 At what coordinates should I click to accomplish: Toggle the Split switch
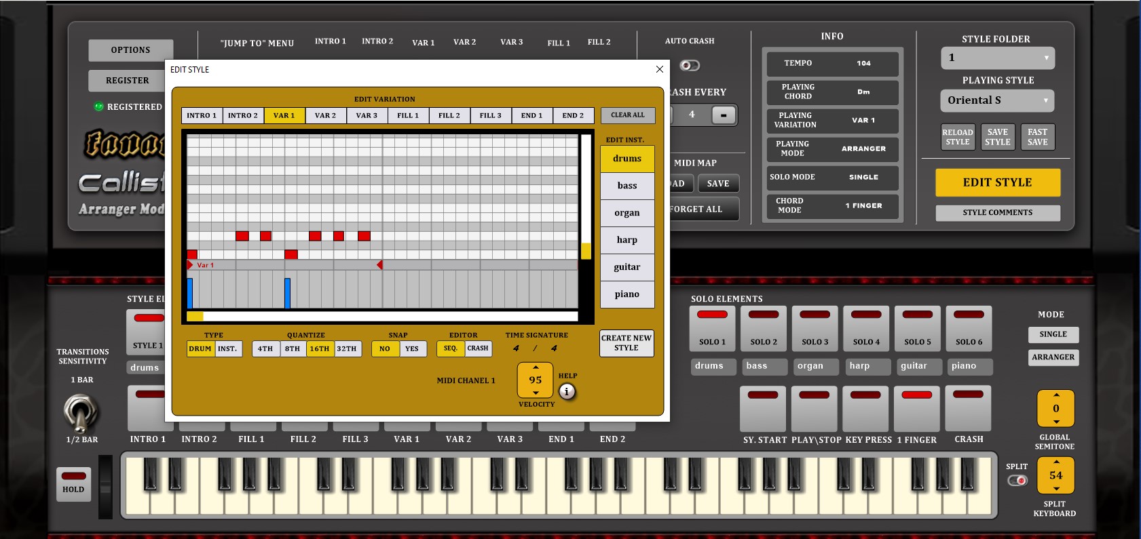tap(1017, 481)
